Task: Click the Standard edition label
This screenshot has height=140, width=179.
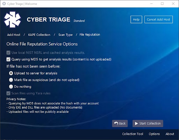Action: 79,21
